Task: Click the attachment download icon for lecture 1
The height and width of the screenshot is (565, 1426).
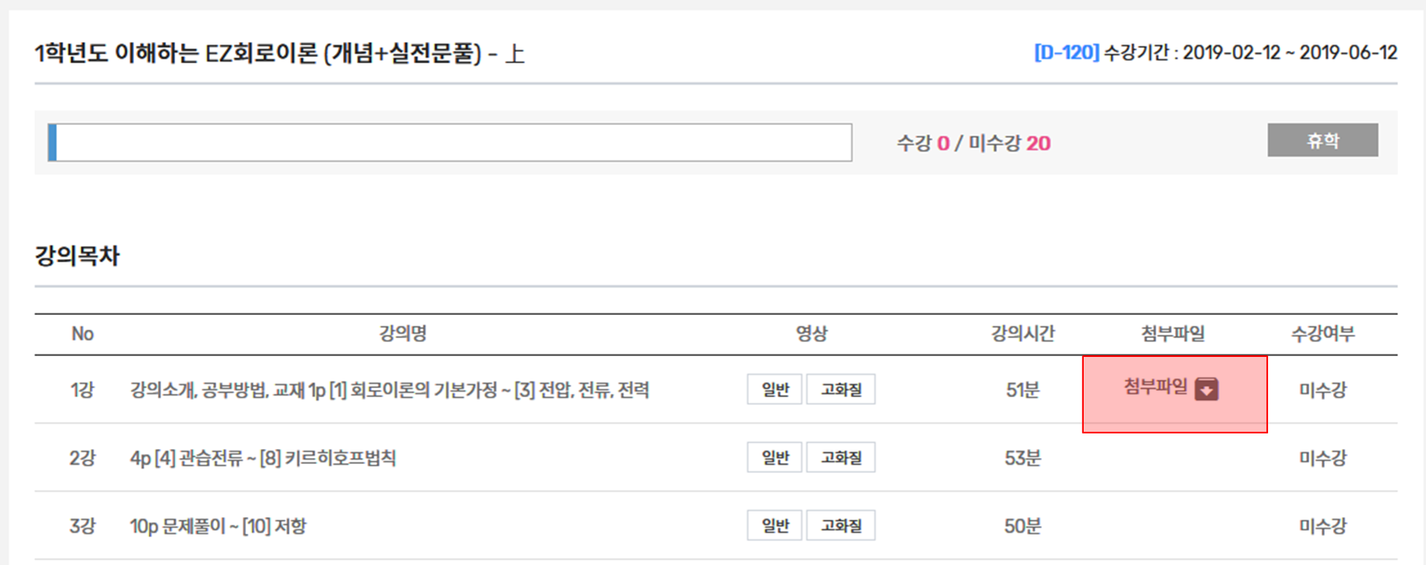Action: 1206,388
